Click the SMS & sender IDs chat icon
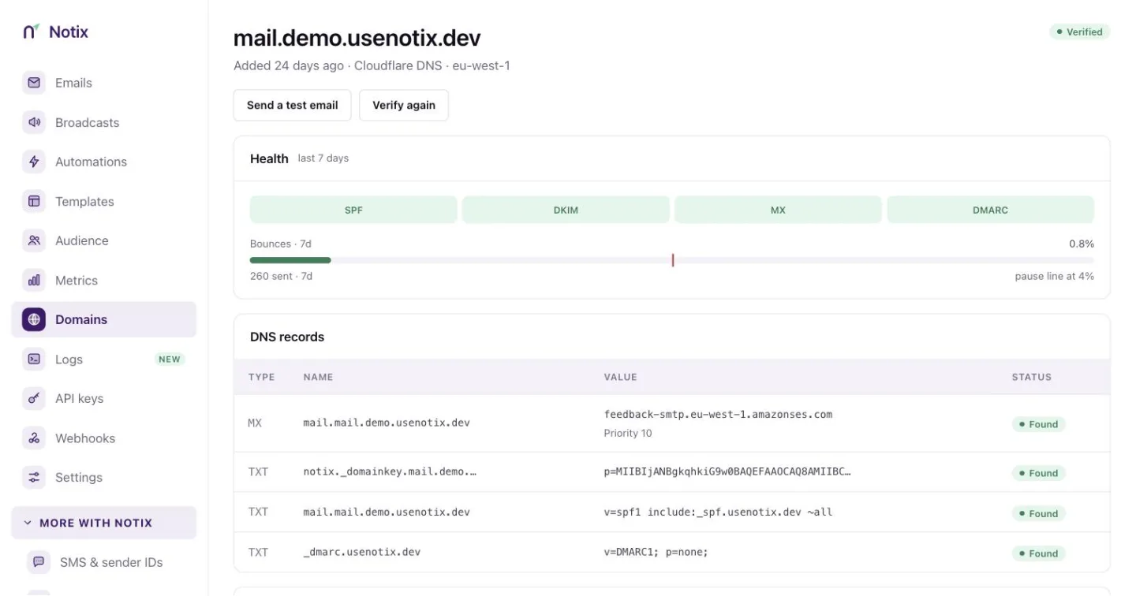1136x596 pixels. pyautogui.click(x=39, y=562)
